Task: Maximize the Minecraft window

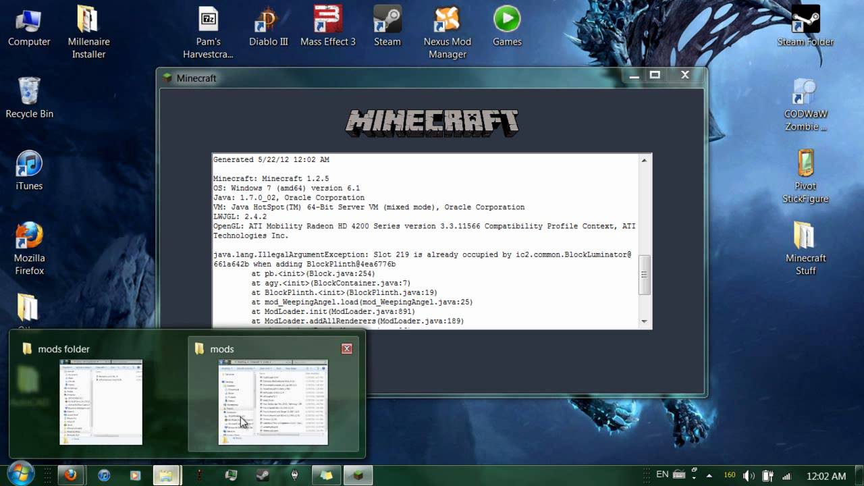Action: [x=655, y=76]
